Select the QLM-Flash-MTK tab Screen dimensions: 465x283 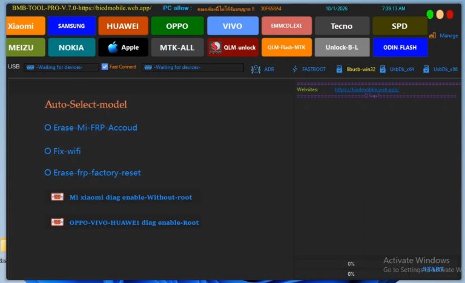286,47
